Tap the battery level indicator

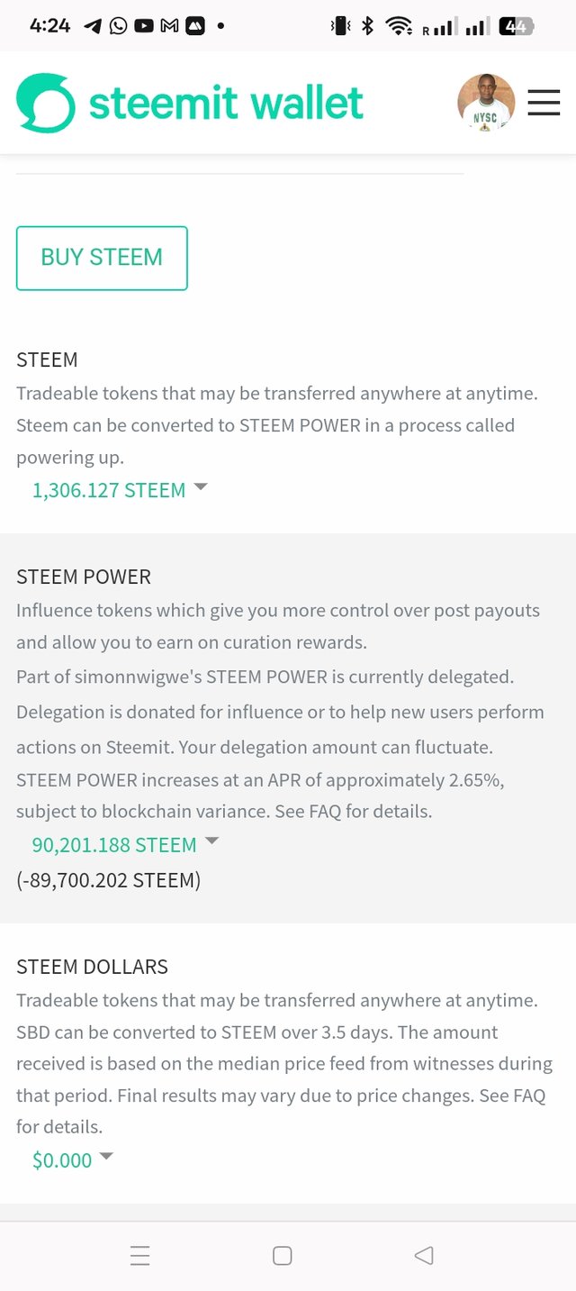(x=517, y=26)
